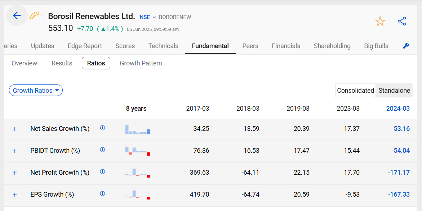This screenshot has height=211, width=422.
Task: Click the 2024-03 column header
Action: click(x=398, y=109)
